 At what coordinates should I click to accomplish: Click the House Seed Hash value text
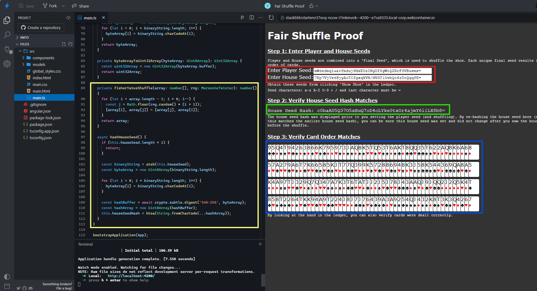[x=381, y=111]
